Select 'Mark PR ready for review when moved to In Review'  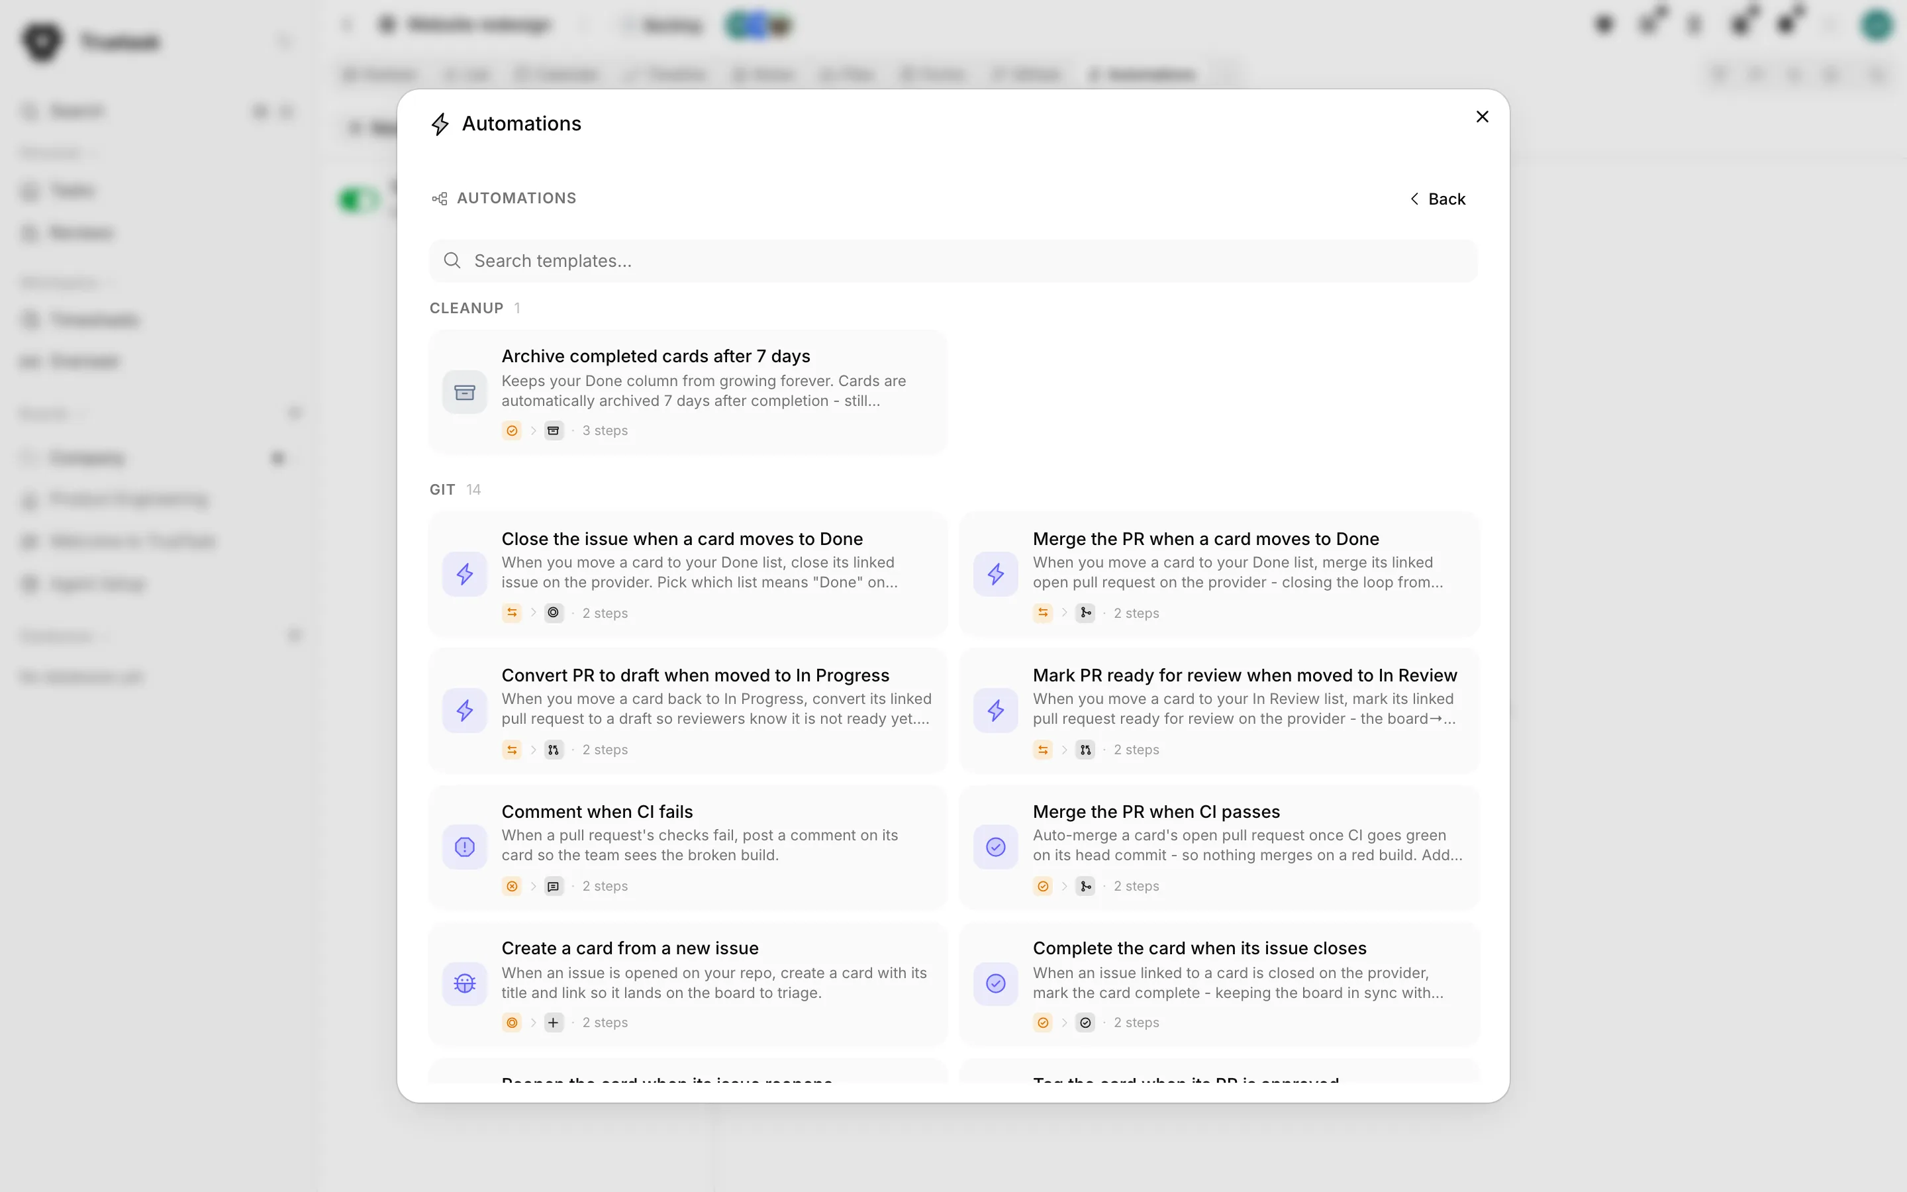pyautogui.click(x=1219, y=711)
